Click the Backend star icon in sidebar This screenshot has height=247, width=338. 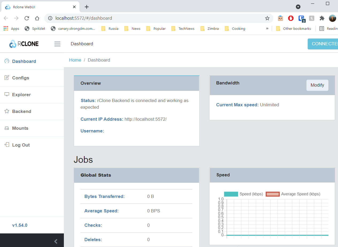coord(7,111)
